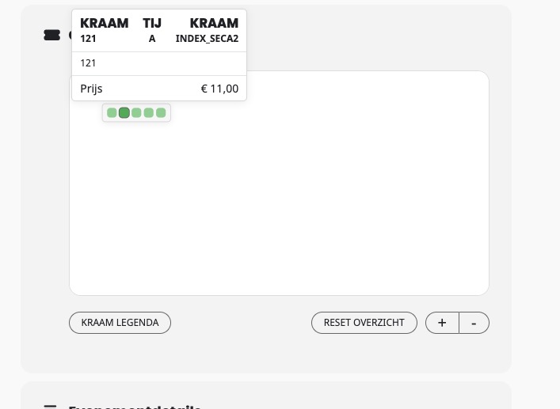Reset the map with RESET OVERZICHT
560x409 pixels.
click(x=364, y=323)
